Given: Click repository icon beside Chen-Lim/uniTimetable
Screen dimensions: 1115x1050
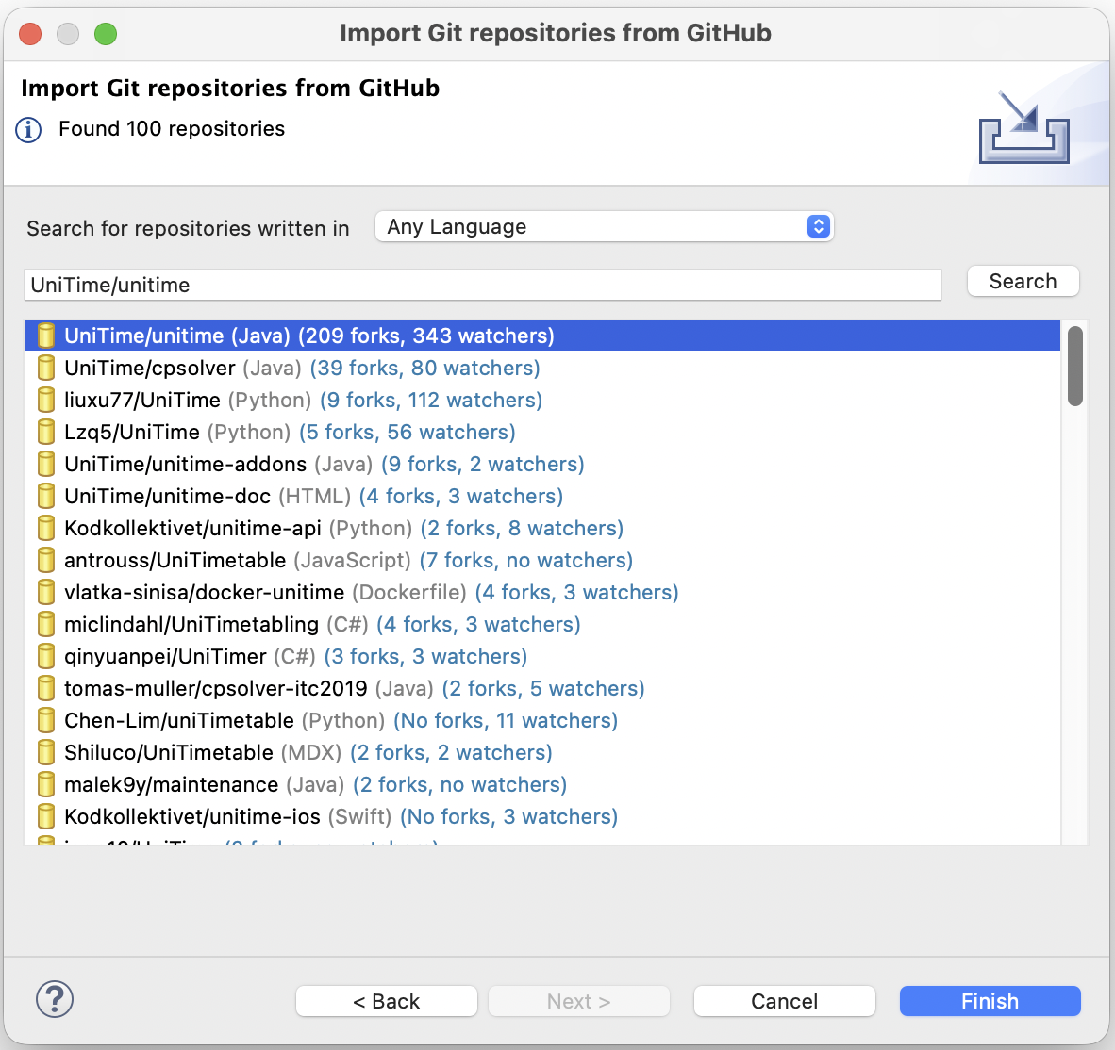Looking at the screenshot, I should pos(46,720).
